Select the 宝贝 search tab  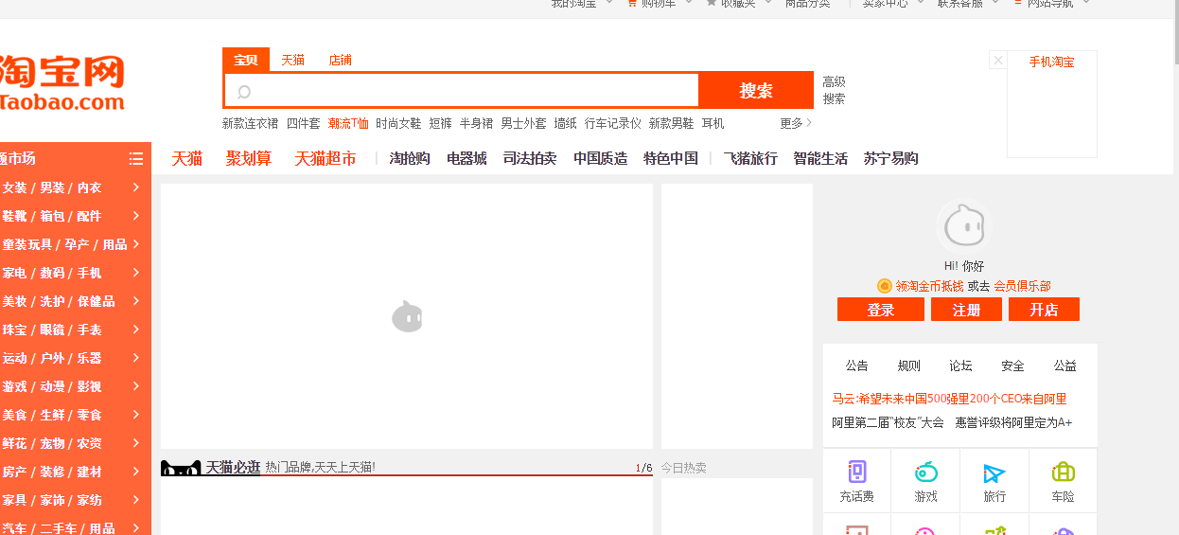coord(246,60)
